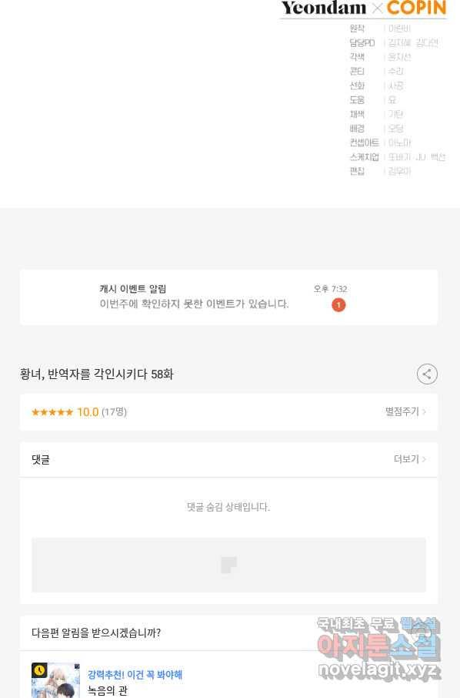Screen dimensions: 460x698
Task: Click the chevron next to 별점주기
Action: click(x=424, y=411)
